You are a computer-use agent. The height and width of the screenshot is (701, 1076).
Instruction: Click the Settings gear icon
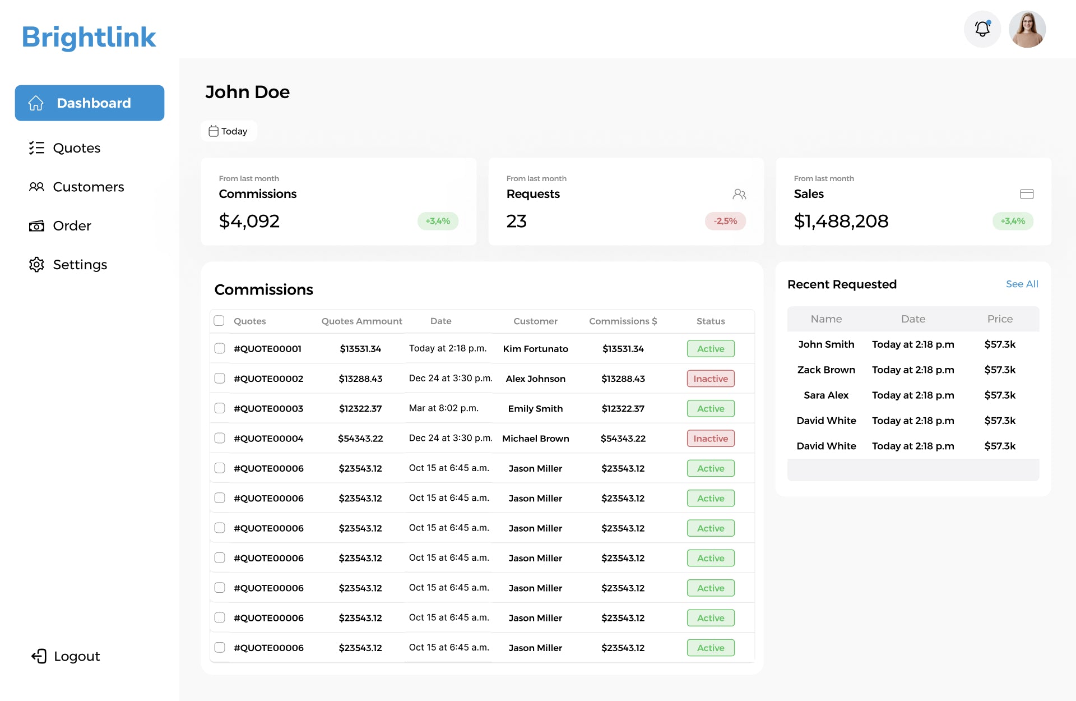[36, 265]
